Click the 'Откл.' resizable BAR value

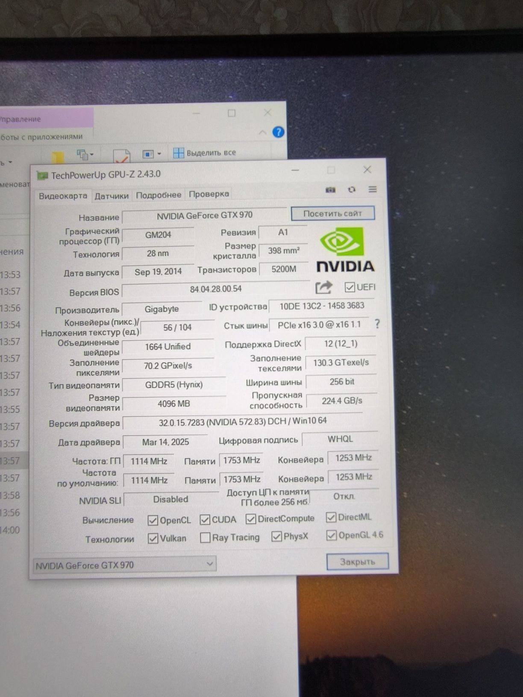tap(344, 496)
